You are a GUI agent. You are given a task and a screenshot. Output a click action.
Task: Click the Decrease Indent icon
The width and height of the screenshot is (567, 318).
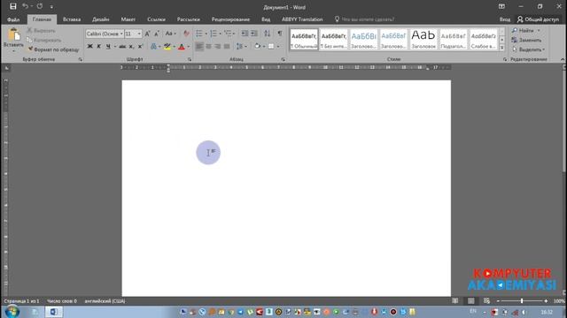pos(245,34)
